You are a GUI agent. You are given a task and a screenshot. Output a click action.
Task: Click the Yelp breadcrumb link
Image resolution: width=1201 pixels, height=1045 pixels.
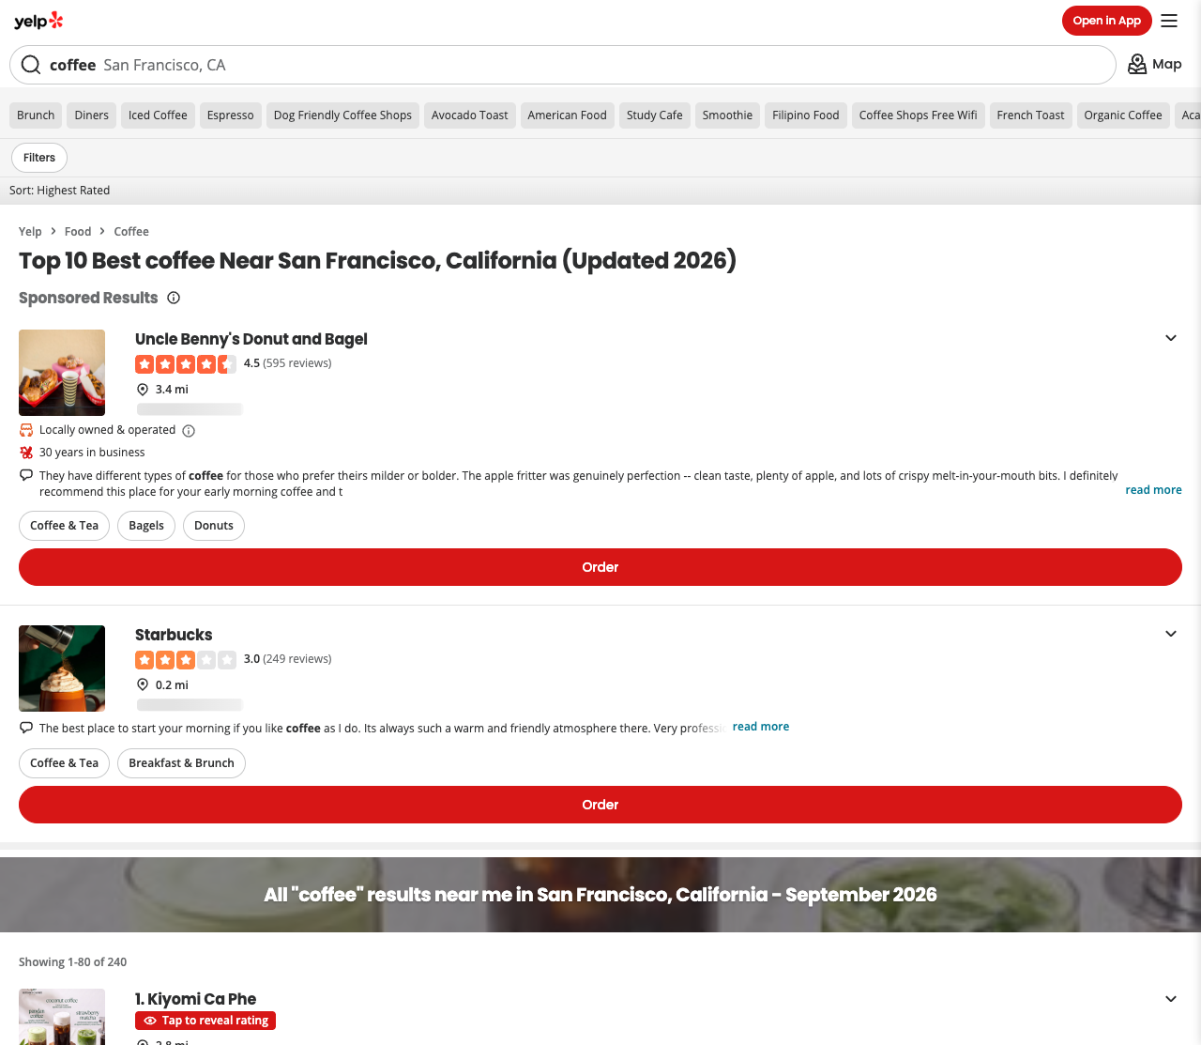coord(30,232)
